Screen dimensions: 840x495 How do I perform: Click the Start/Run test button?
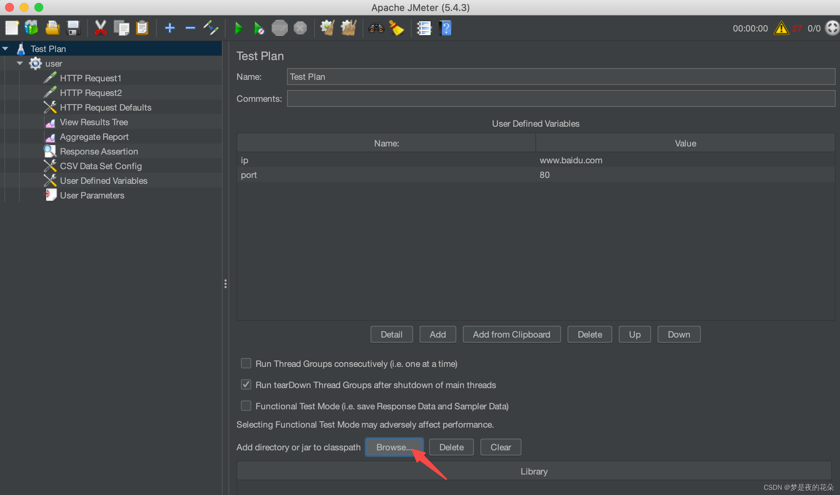tap(239, 28)
